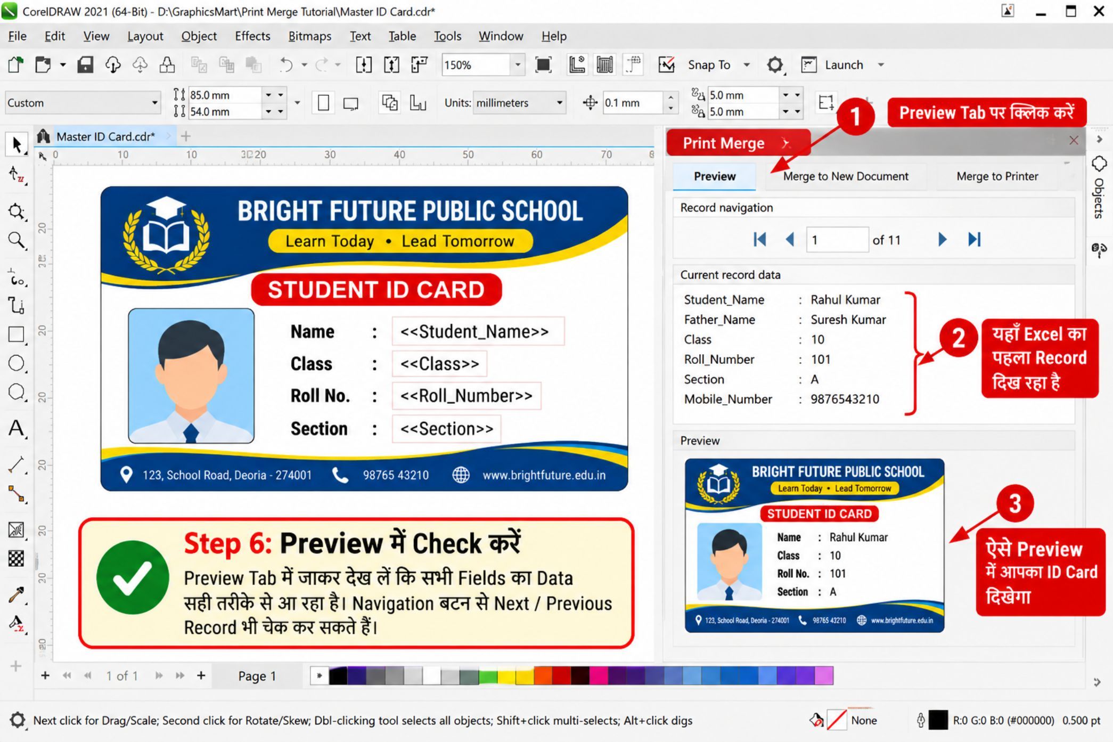Select the Text tool
1113x742 pixels.
[x=17, y=428]
